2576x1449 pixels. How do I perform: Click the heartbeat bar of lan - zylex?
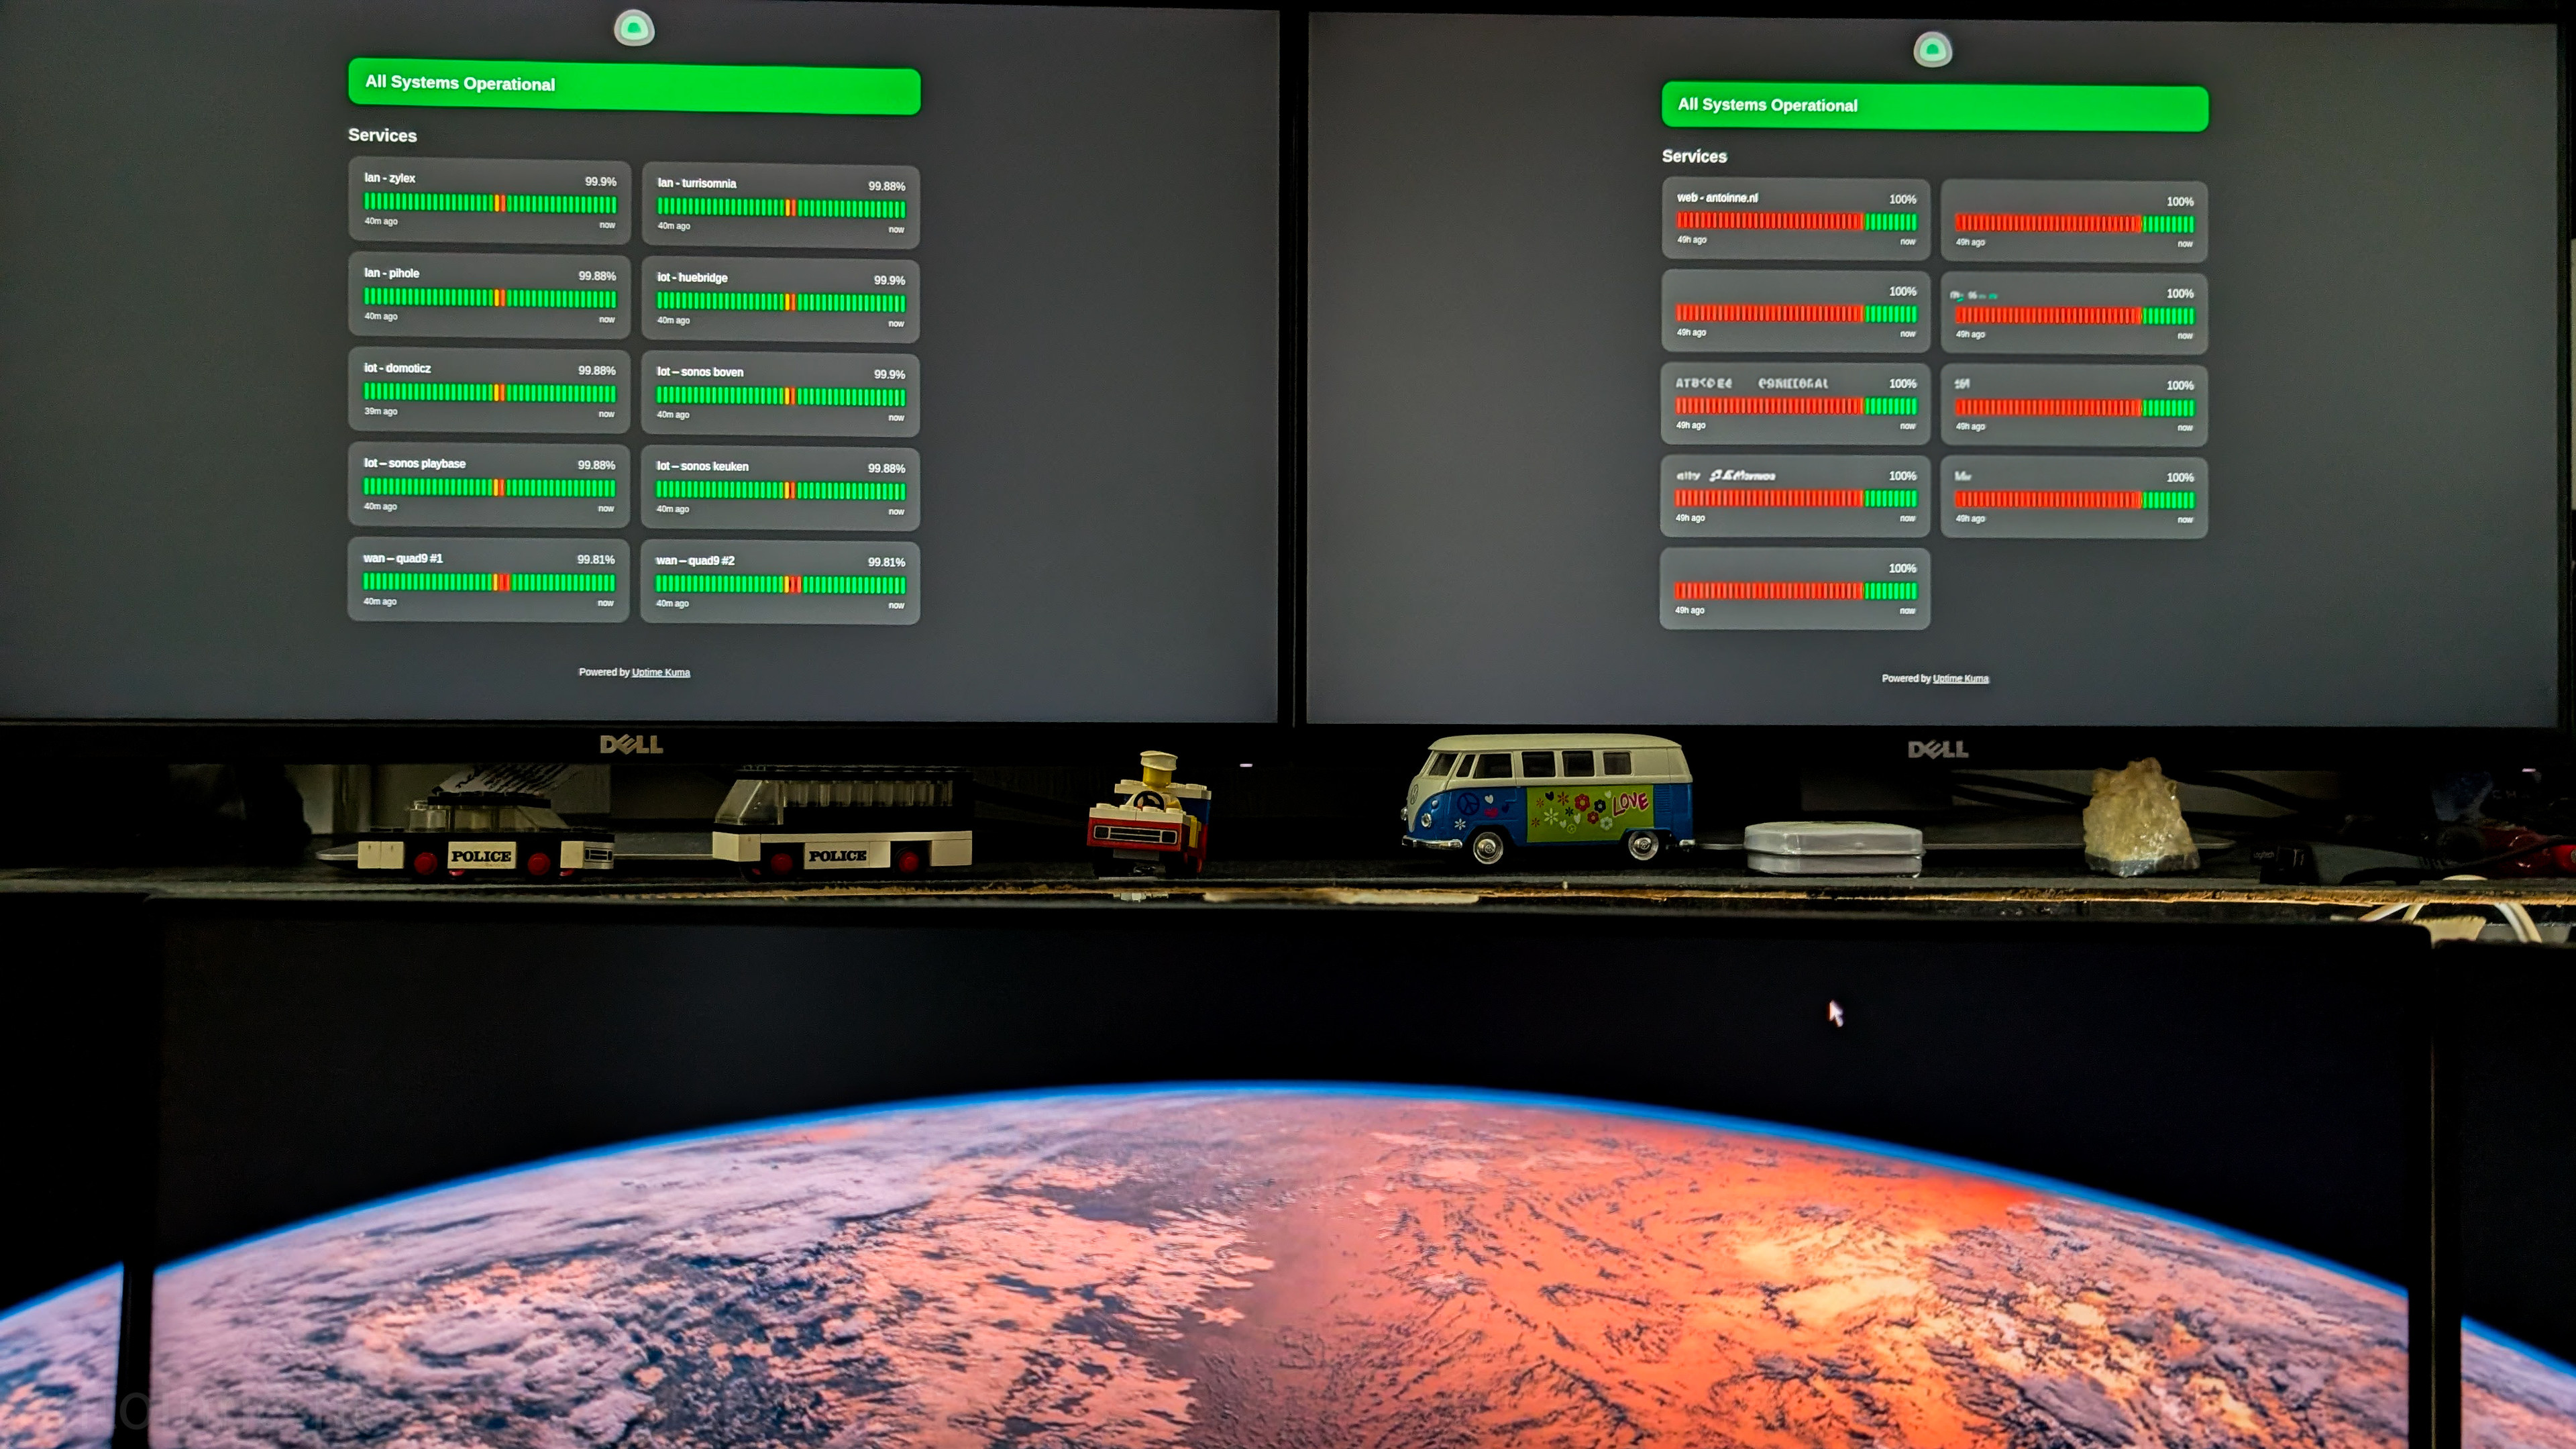coord(490,203)
